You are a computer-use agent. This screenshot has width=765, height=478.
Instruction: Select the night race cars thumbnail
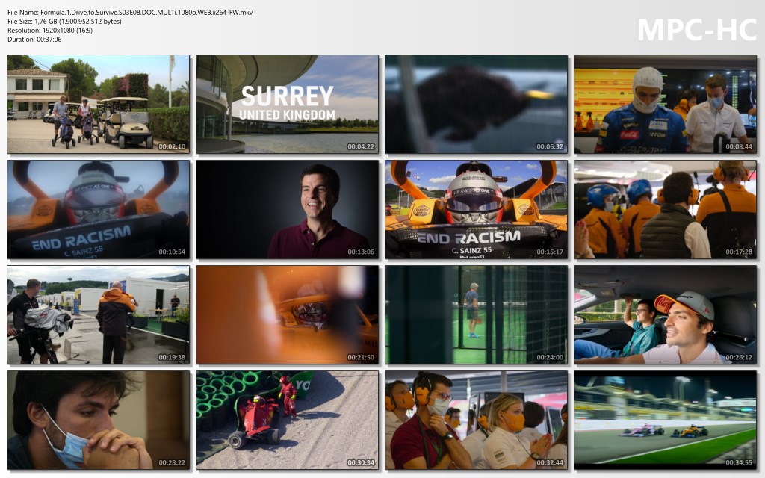click(x=665, y=420)
